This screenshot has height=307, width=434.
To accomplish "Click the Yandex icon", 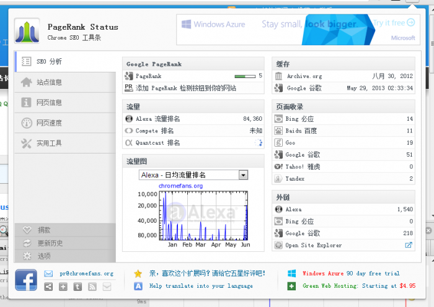I will tap(278, 178).
